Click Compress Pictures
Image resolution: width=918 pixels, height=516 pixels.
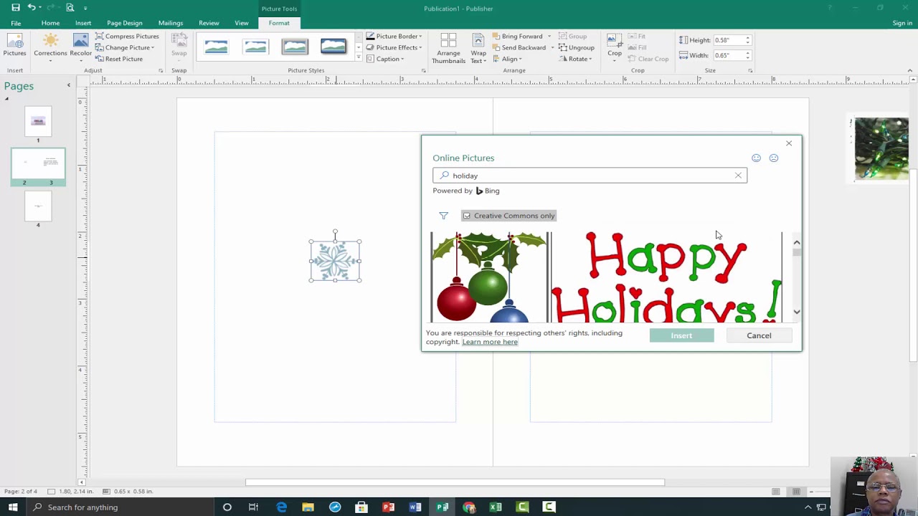[x=127, y=36]
